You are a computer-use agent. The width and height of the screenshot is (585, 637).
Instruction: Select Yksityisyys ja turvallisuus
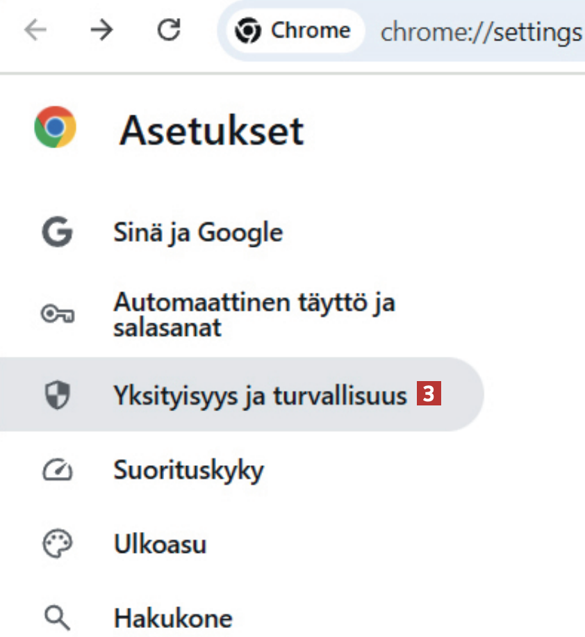point(260,396)
